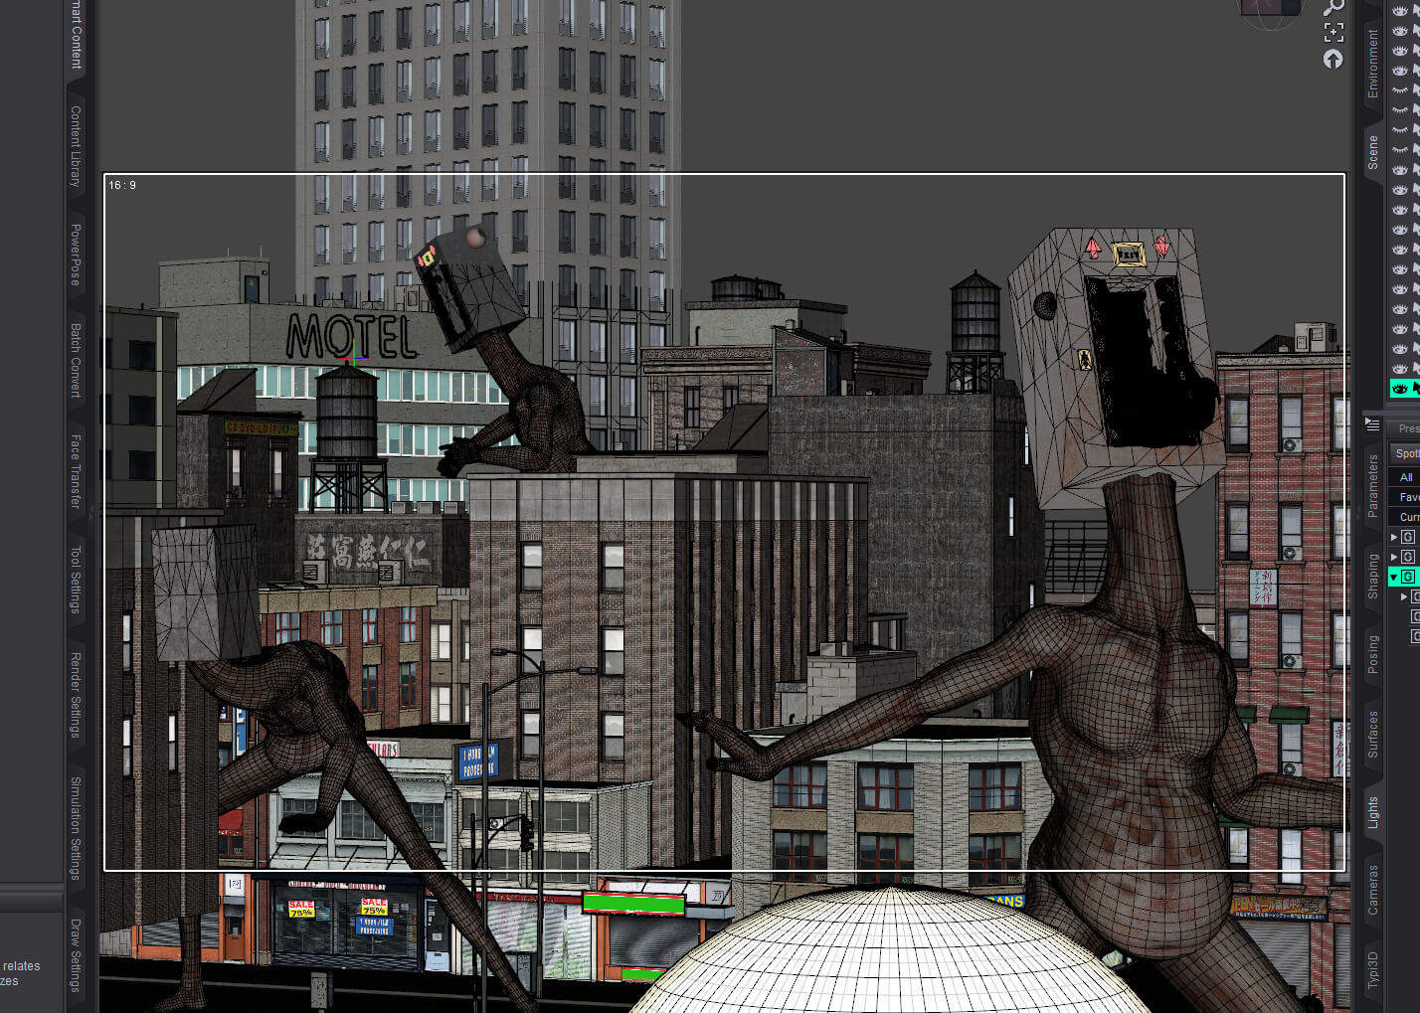
Task: Switch to the Shaping tab
Action: [1373, 577]
